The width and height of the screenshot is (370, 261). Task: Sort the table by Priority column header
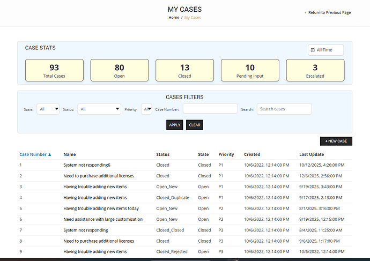[x=226, y=154]
